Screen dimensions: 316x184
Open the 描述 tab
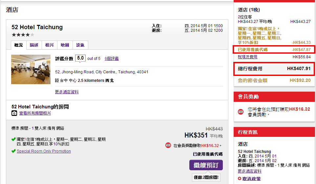point(34,45)
